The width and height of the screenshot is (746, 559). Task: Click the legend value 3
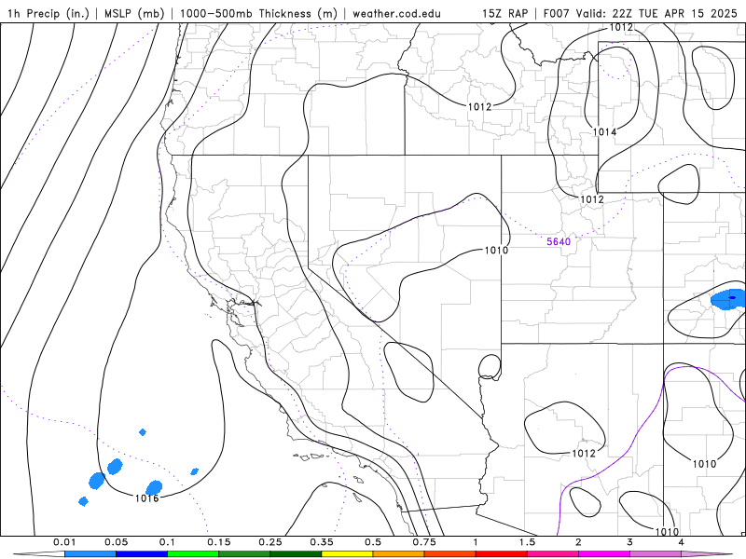(x=630, y=542)
